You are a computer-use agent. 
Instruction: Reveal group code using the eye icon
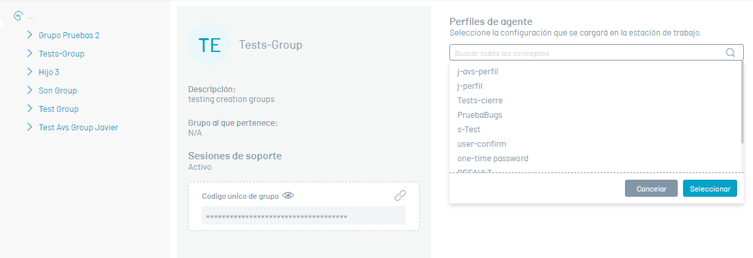tap(288, 195)
